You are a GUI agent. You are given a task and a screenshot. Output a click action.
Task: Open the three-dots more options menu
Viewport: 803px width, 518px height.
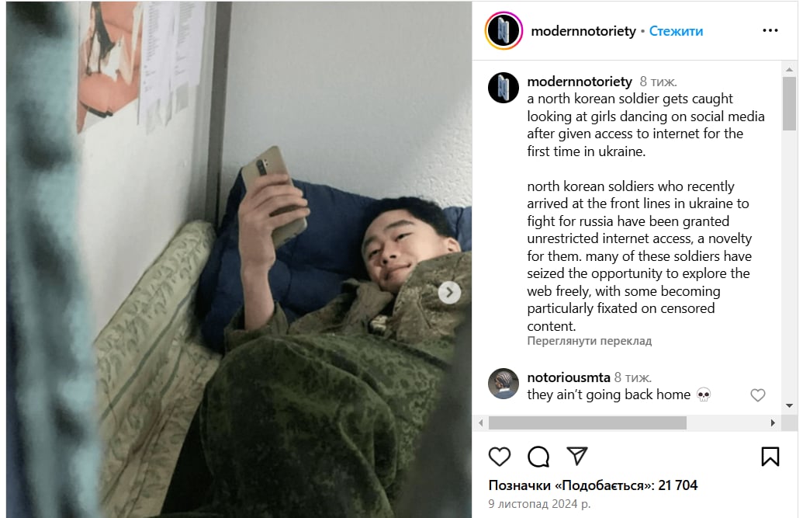point(770,31)
